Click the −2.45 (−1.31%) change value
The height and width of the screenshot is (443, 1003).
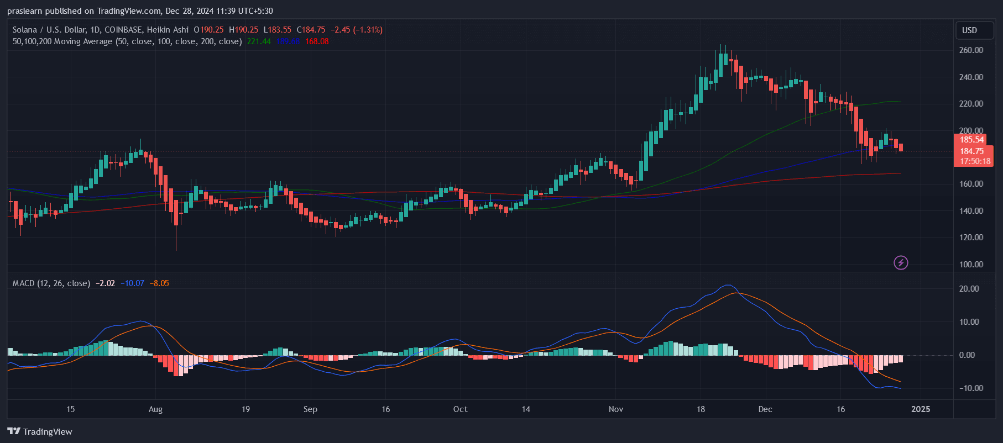[357, 30]
